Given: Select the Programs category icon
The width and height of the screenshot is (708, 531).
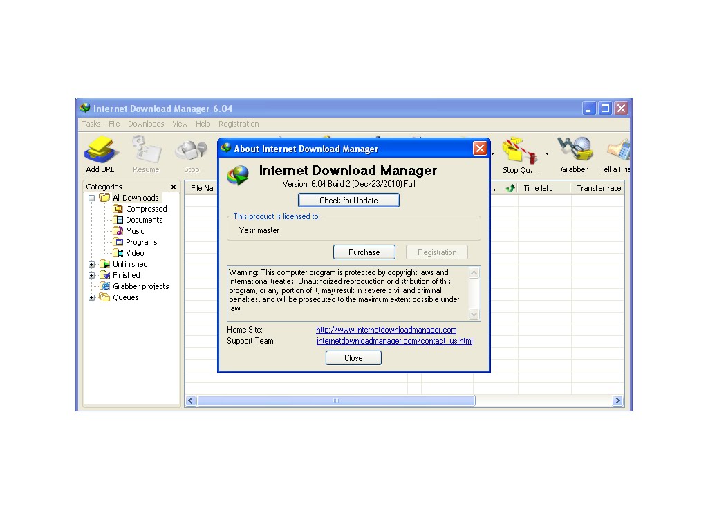Looking at the screenshot, I should 118,242.
